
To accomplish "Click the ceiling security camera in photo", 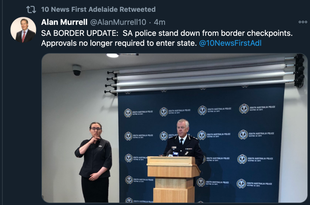I will (77, 70).
